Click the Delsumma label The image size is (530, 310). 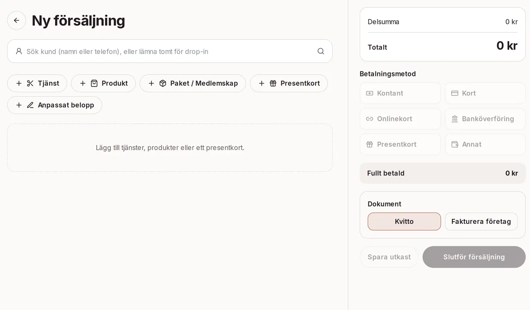[383, 22]
